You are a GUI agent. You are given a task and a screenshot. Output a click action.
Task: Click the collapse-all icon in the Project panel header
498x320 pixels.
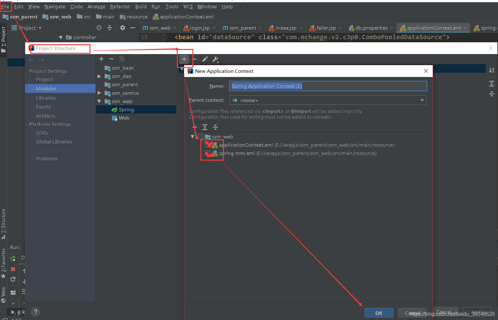[110, 28]
